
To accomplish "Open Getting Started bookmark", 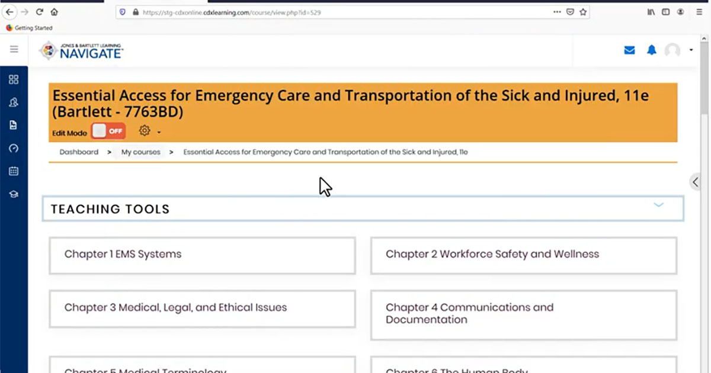I will tap(29, 28).
